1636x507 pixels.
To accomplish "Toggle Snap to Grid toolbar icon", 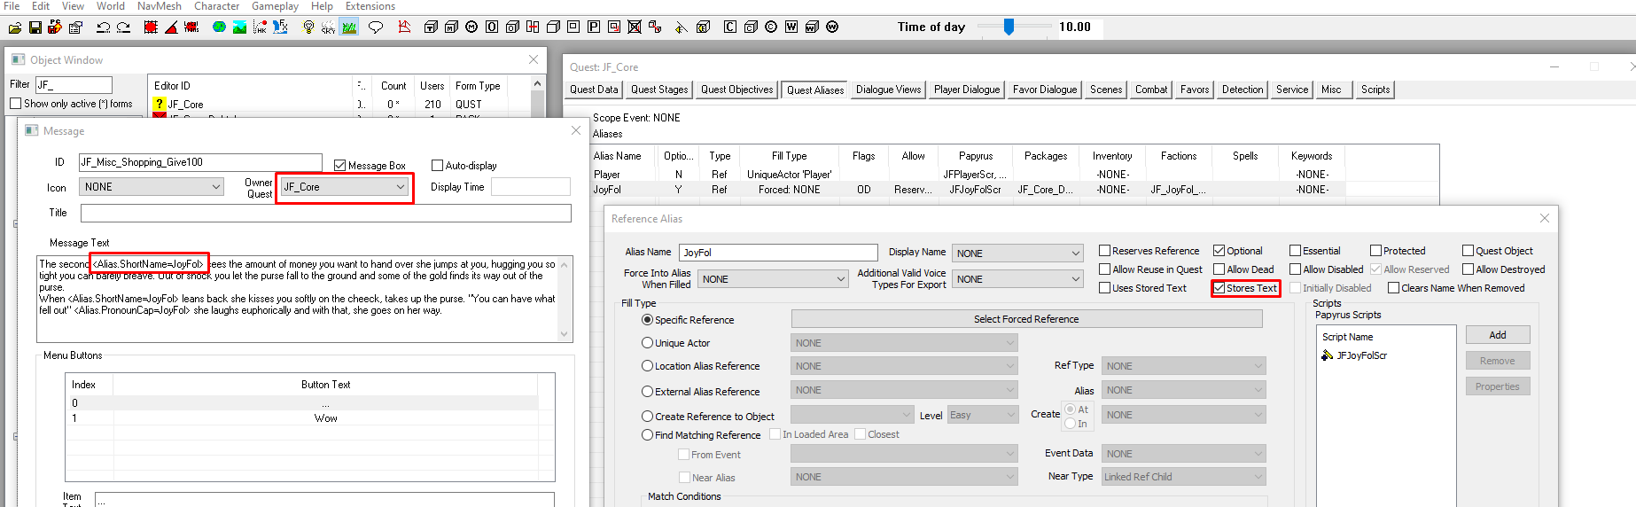I will (x=151, y=27).
